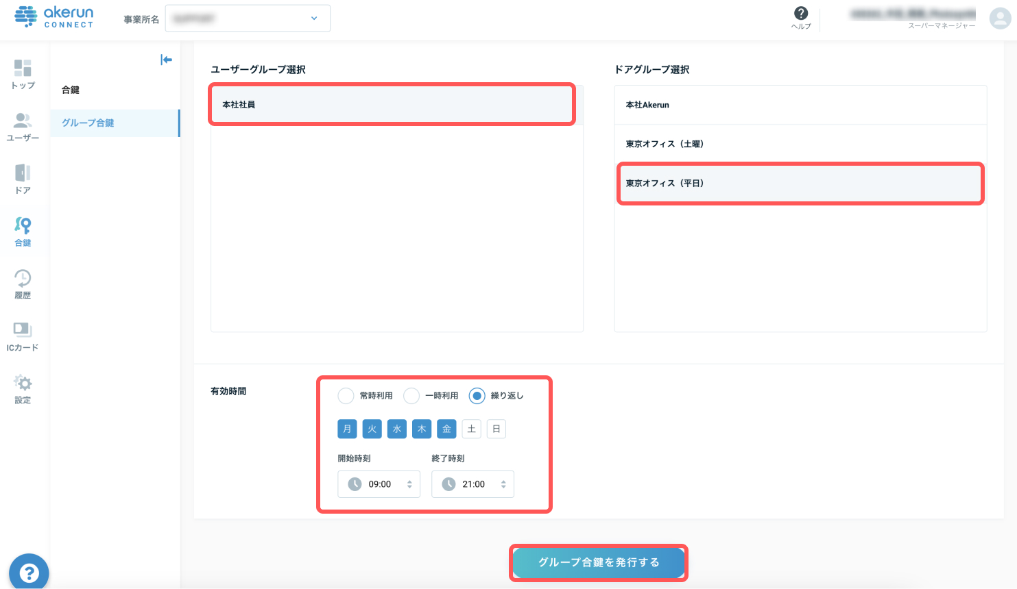This screenshot has height=589, width=1017.
Task: Toggle the 土 Saturday day button
Action: point(471,429)
